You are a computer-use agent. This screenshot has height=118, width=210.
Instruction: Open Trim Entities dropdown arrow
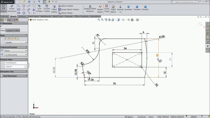[x=39, y=14]
